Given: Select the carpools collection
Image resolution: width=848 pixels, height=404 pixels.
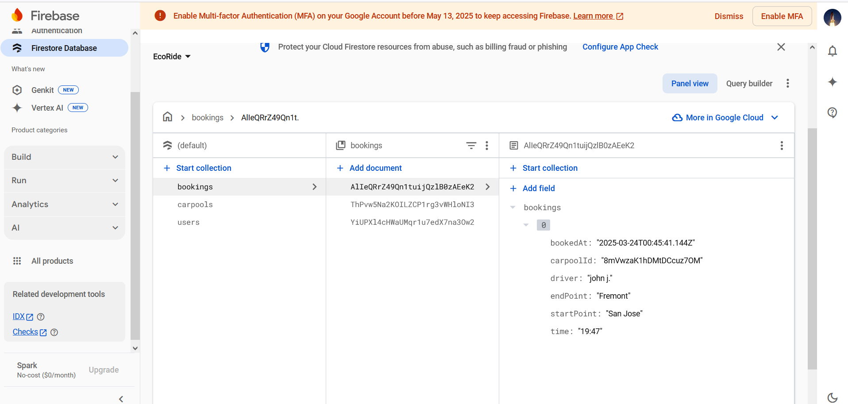Looking at the screenshot, I should [x=239, y=204].
